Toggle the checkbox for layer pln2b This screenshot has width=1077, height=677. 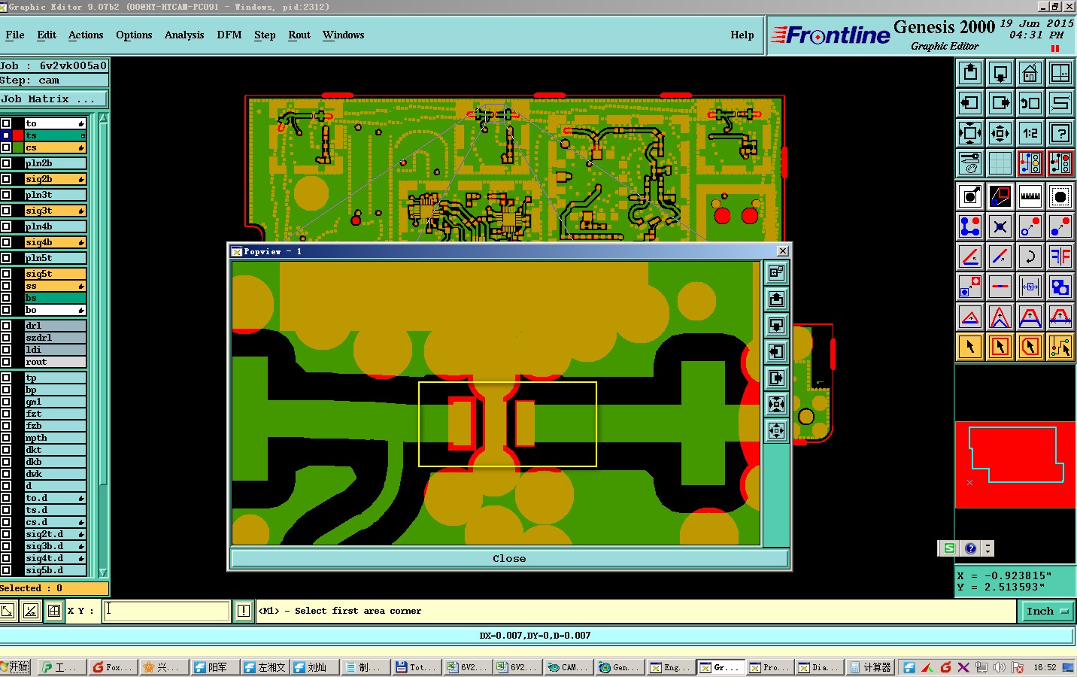point(6,163)
